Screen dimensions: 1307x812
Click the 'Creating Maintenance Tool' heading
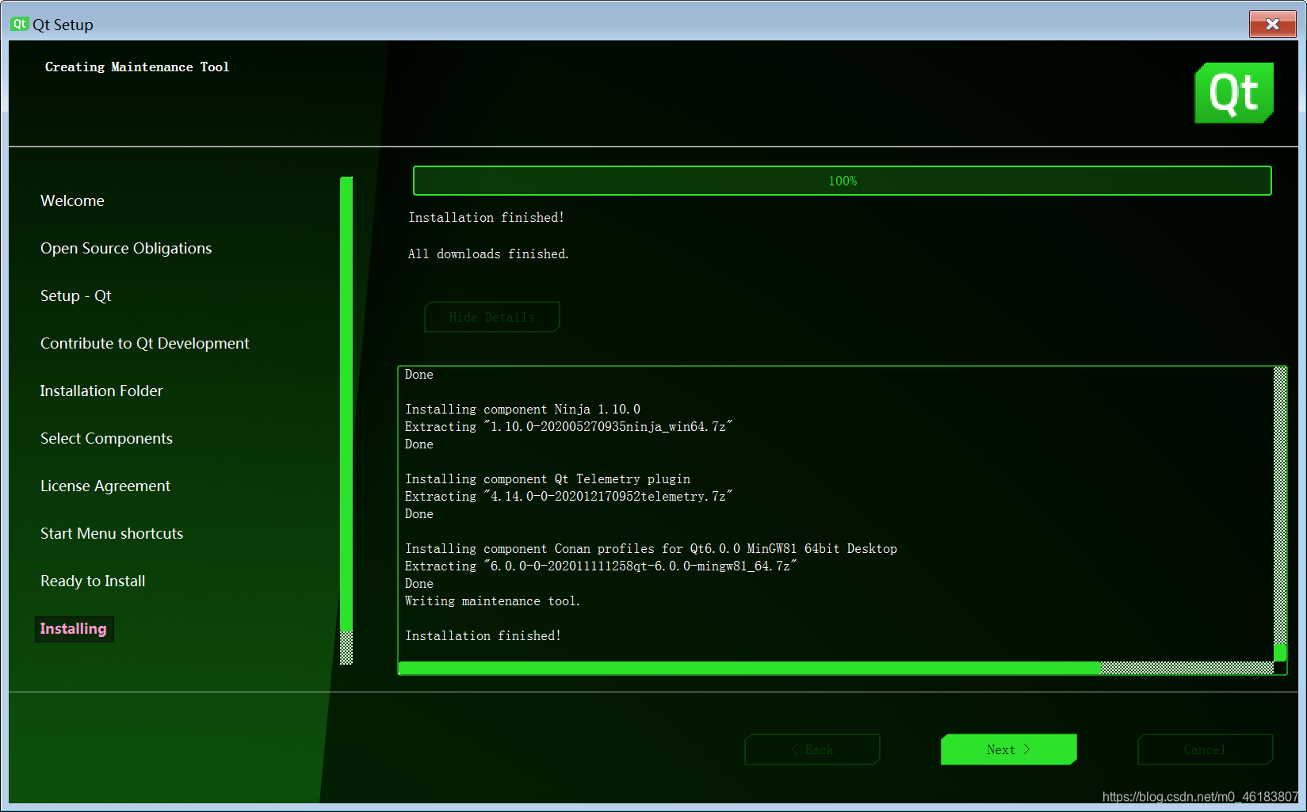coord(137,67)
